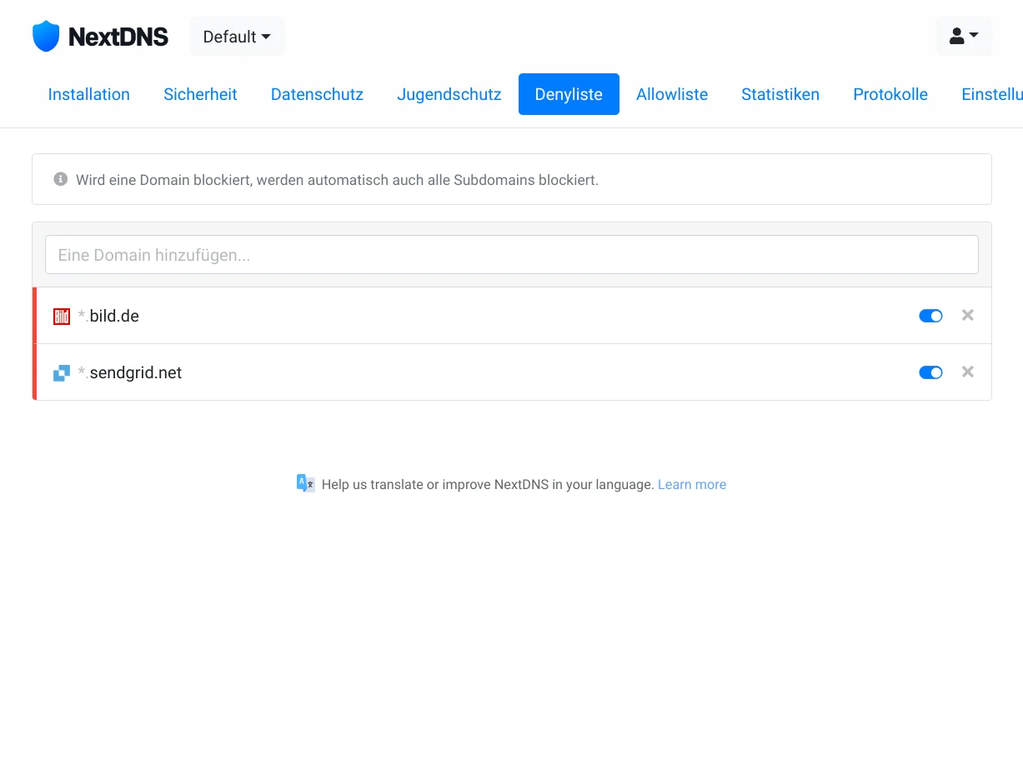Remove bild.de from the denylist
This screenshot has width=1023, height=759.
coord(968,315)
